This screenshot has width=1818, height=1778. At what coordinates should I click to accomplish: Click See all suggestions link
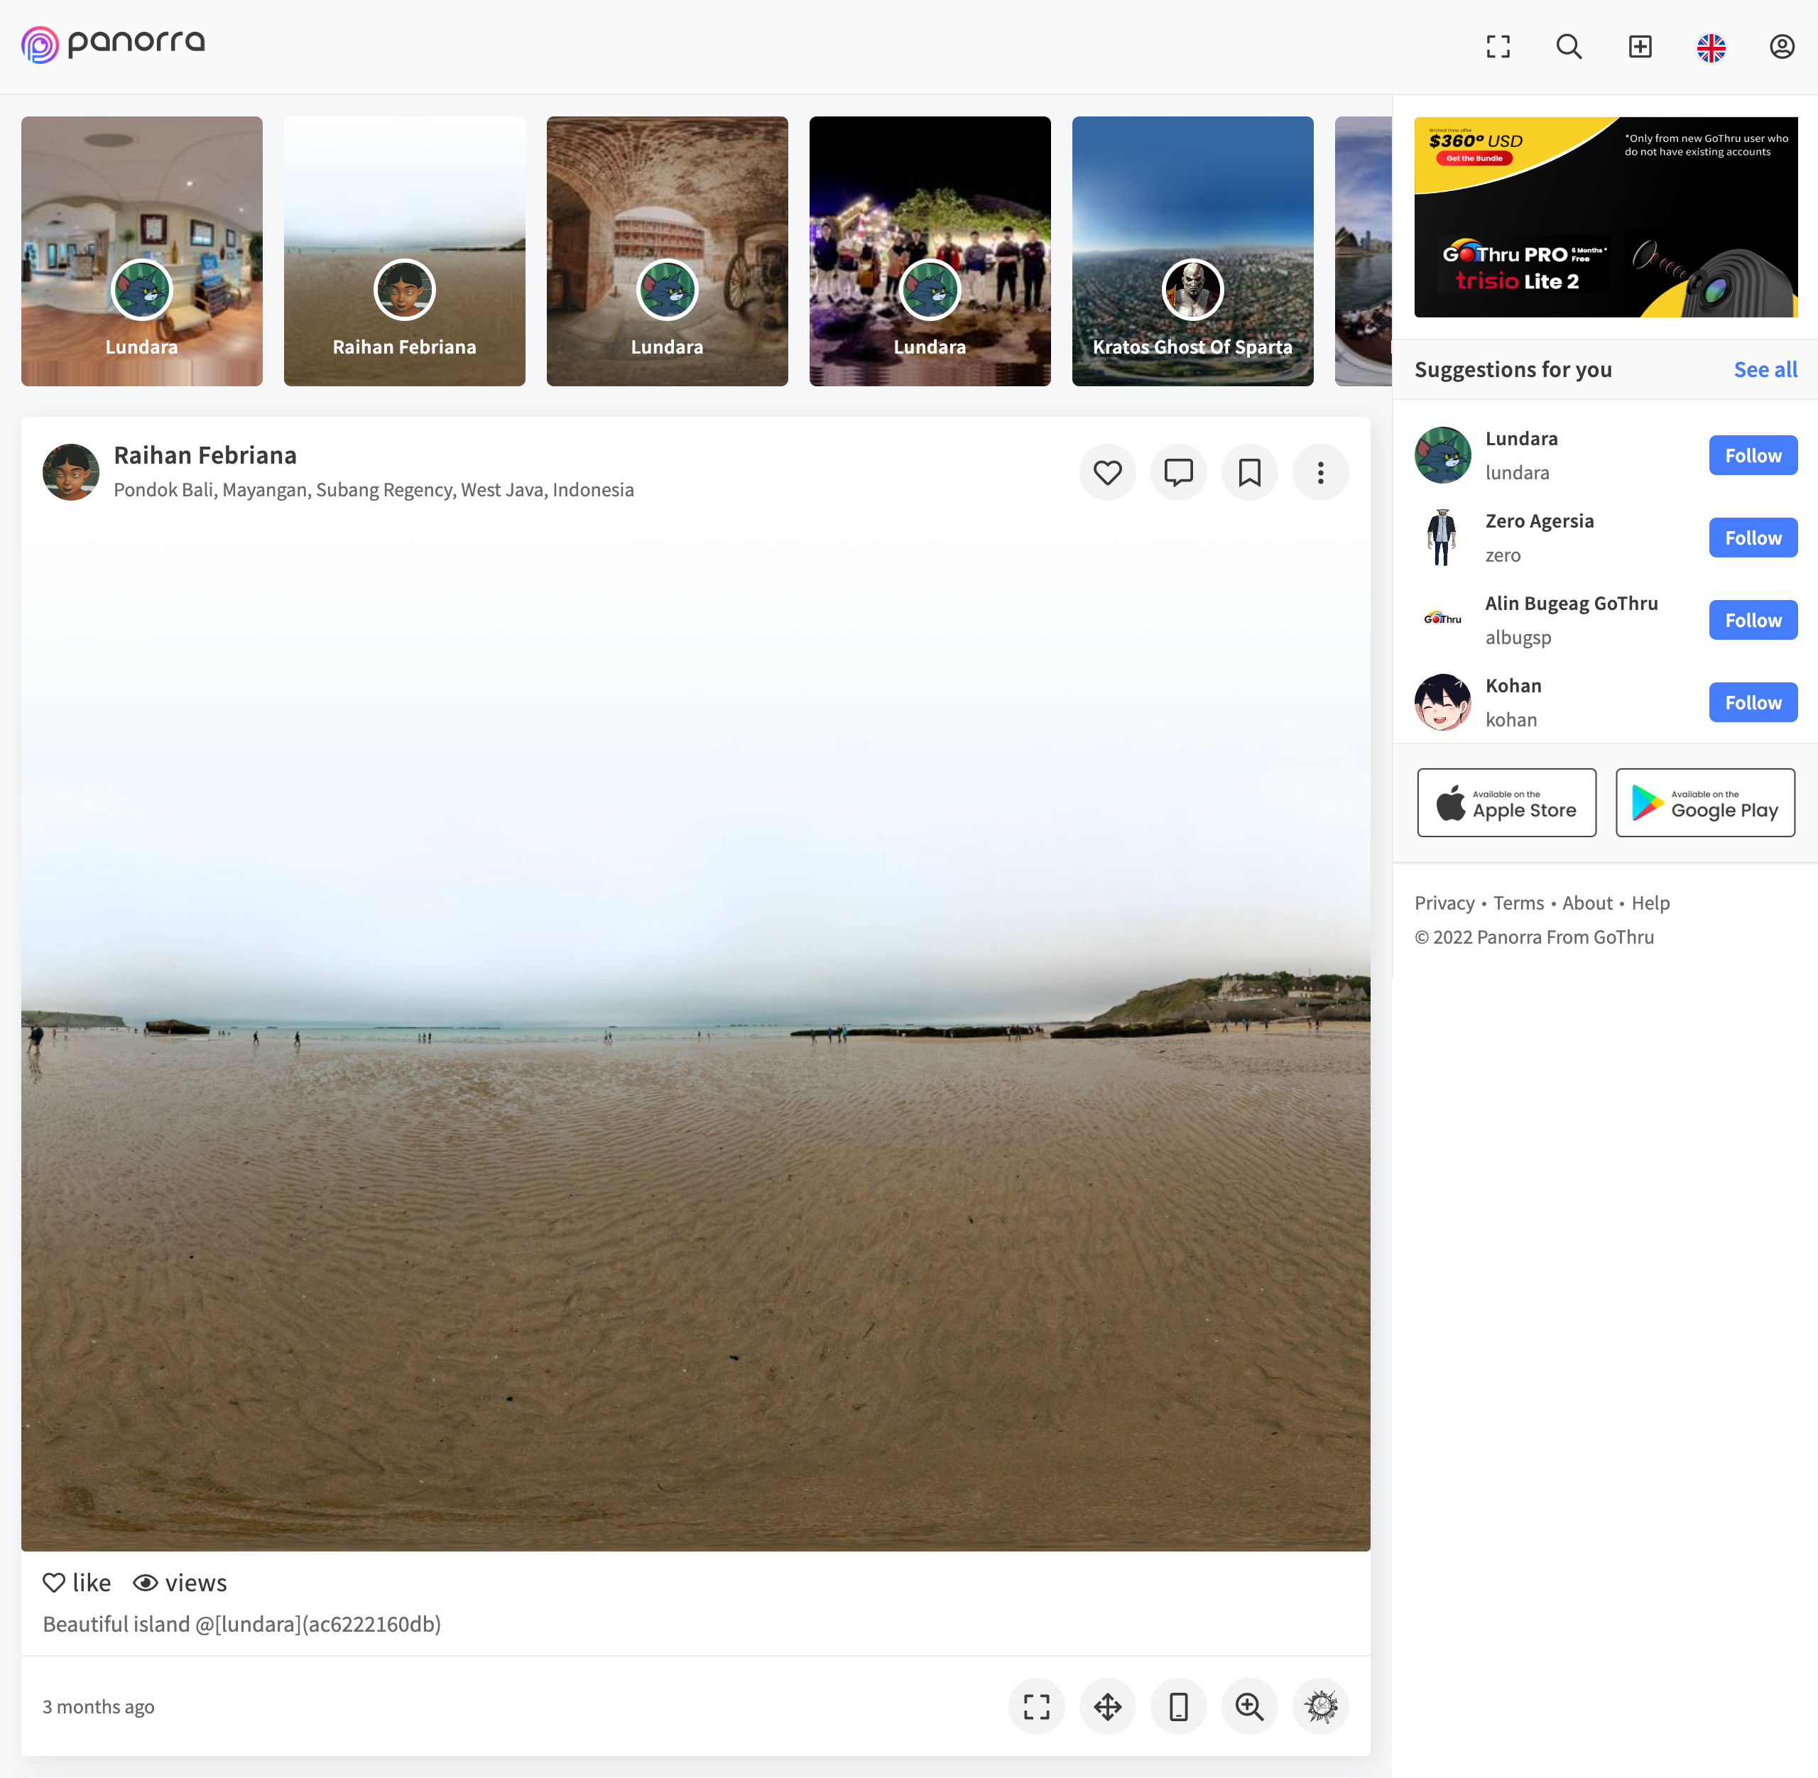(1765, 370)
